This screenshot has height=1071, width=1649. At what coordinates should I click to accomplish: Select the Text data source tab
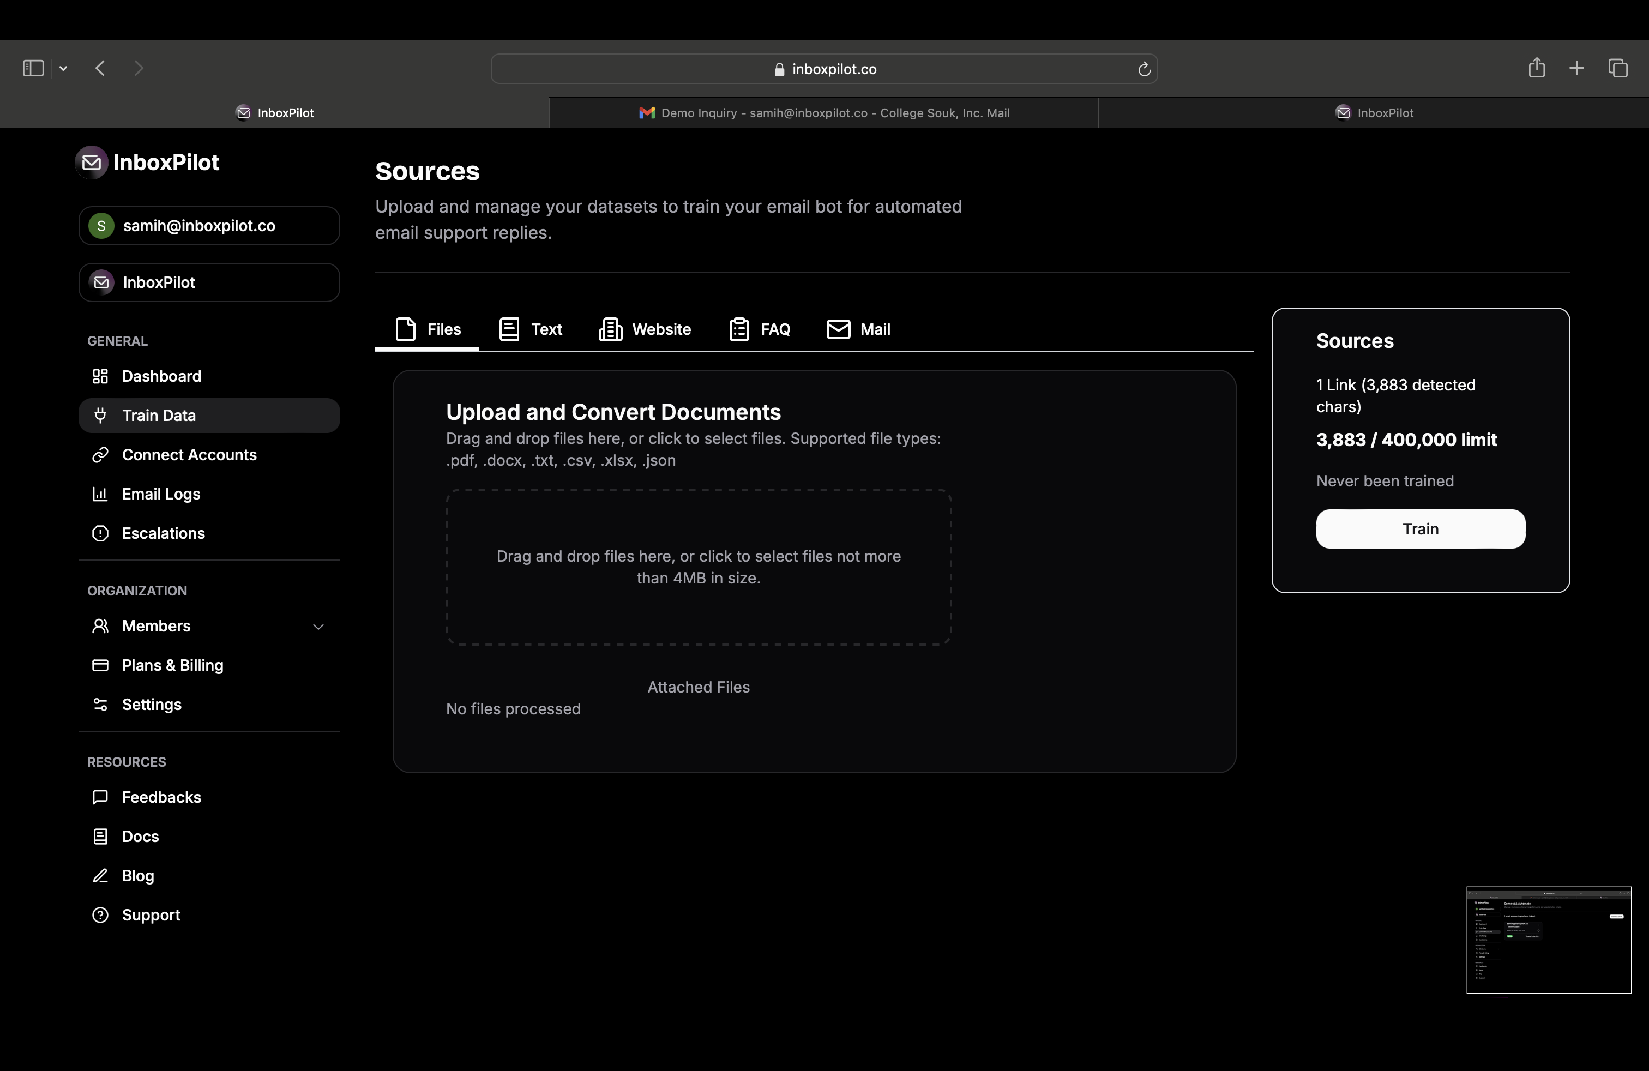click(x=529, y=328)
